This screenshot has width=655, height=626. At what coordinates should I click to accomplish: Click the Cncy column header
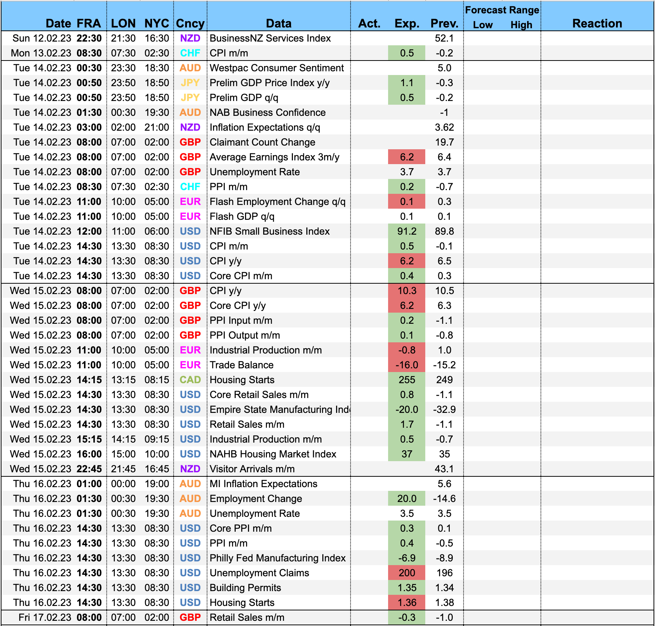pyautogui.click(x=190, y=23)
